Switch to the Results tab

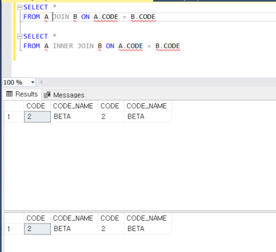coord(22,94)
